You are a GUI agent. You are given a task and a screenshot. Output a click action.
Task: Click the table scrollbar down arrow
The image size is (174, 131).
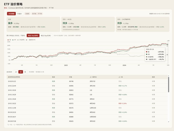[x=169, y=122]
